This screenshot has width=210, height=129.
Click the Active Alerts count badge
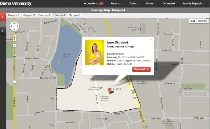[x=101, y=3]
